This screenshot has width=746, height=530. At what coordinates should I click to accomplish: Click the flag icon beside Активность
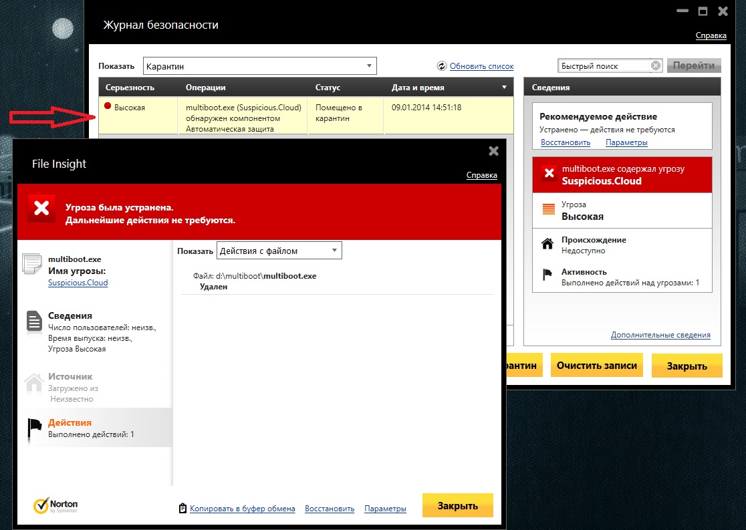[x=547, y=275]
